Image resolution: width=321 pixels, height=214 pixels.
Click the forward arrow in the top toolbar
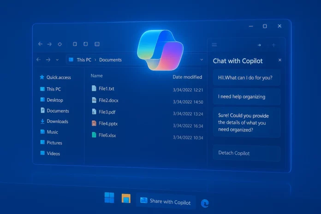[49, 44]
